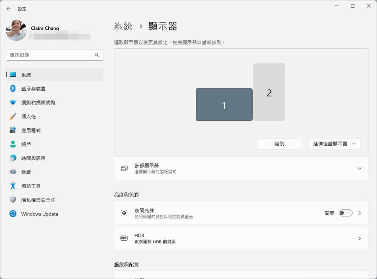377x279 pixels.
Task: Select display 1 in the monitor diagram
Action: (224, 105)
